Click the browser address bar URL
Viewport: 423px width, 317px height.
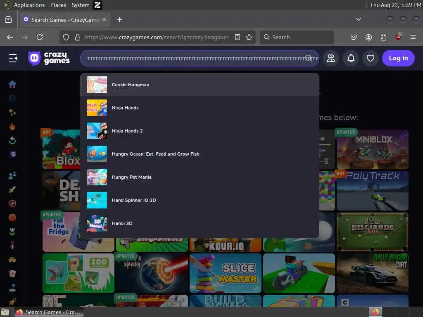157,37
